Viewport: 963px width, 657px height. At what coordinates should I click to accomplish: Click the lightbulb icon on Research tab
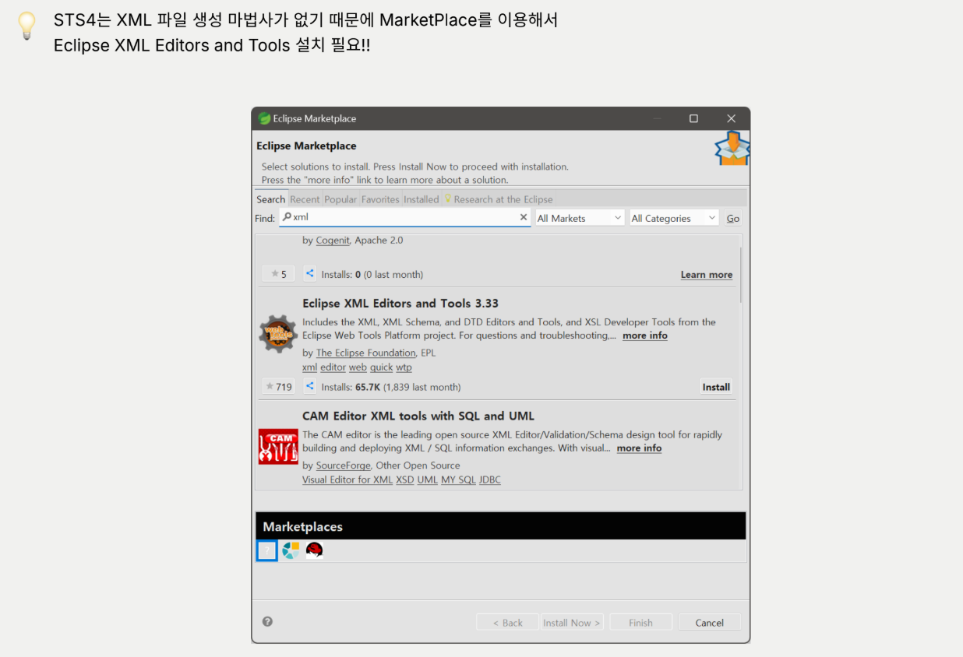tap(448, 199)
